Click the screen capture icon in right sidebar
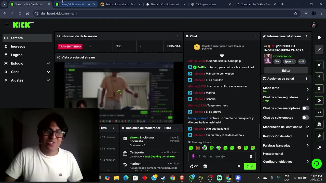Screen dimensions: 326x183 coord(319,65)
